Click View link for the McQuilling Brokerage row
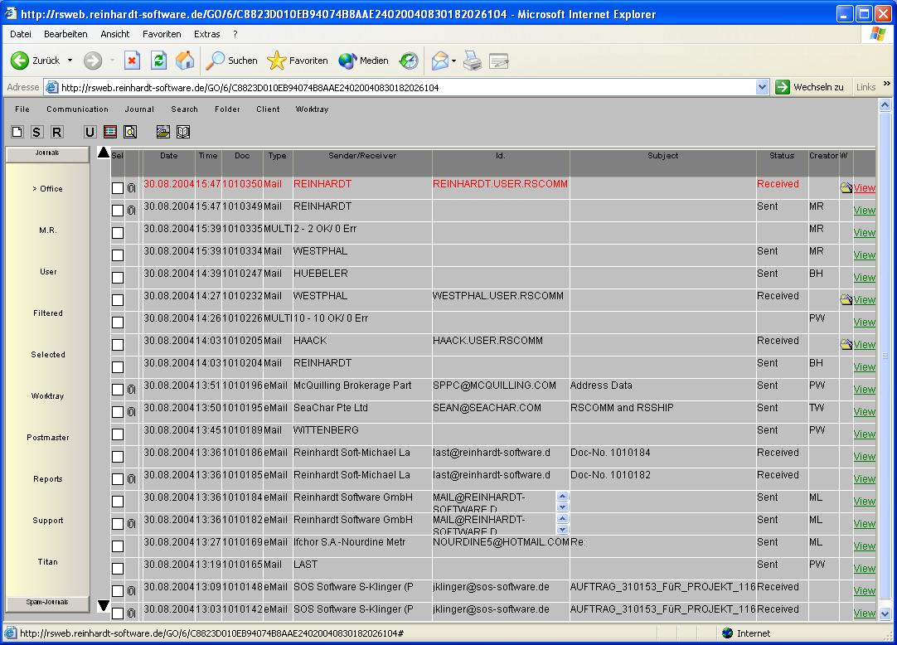 click(865, 390)
